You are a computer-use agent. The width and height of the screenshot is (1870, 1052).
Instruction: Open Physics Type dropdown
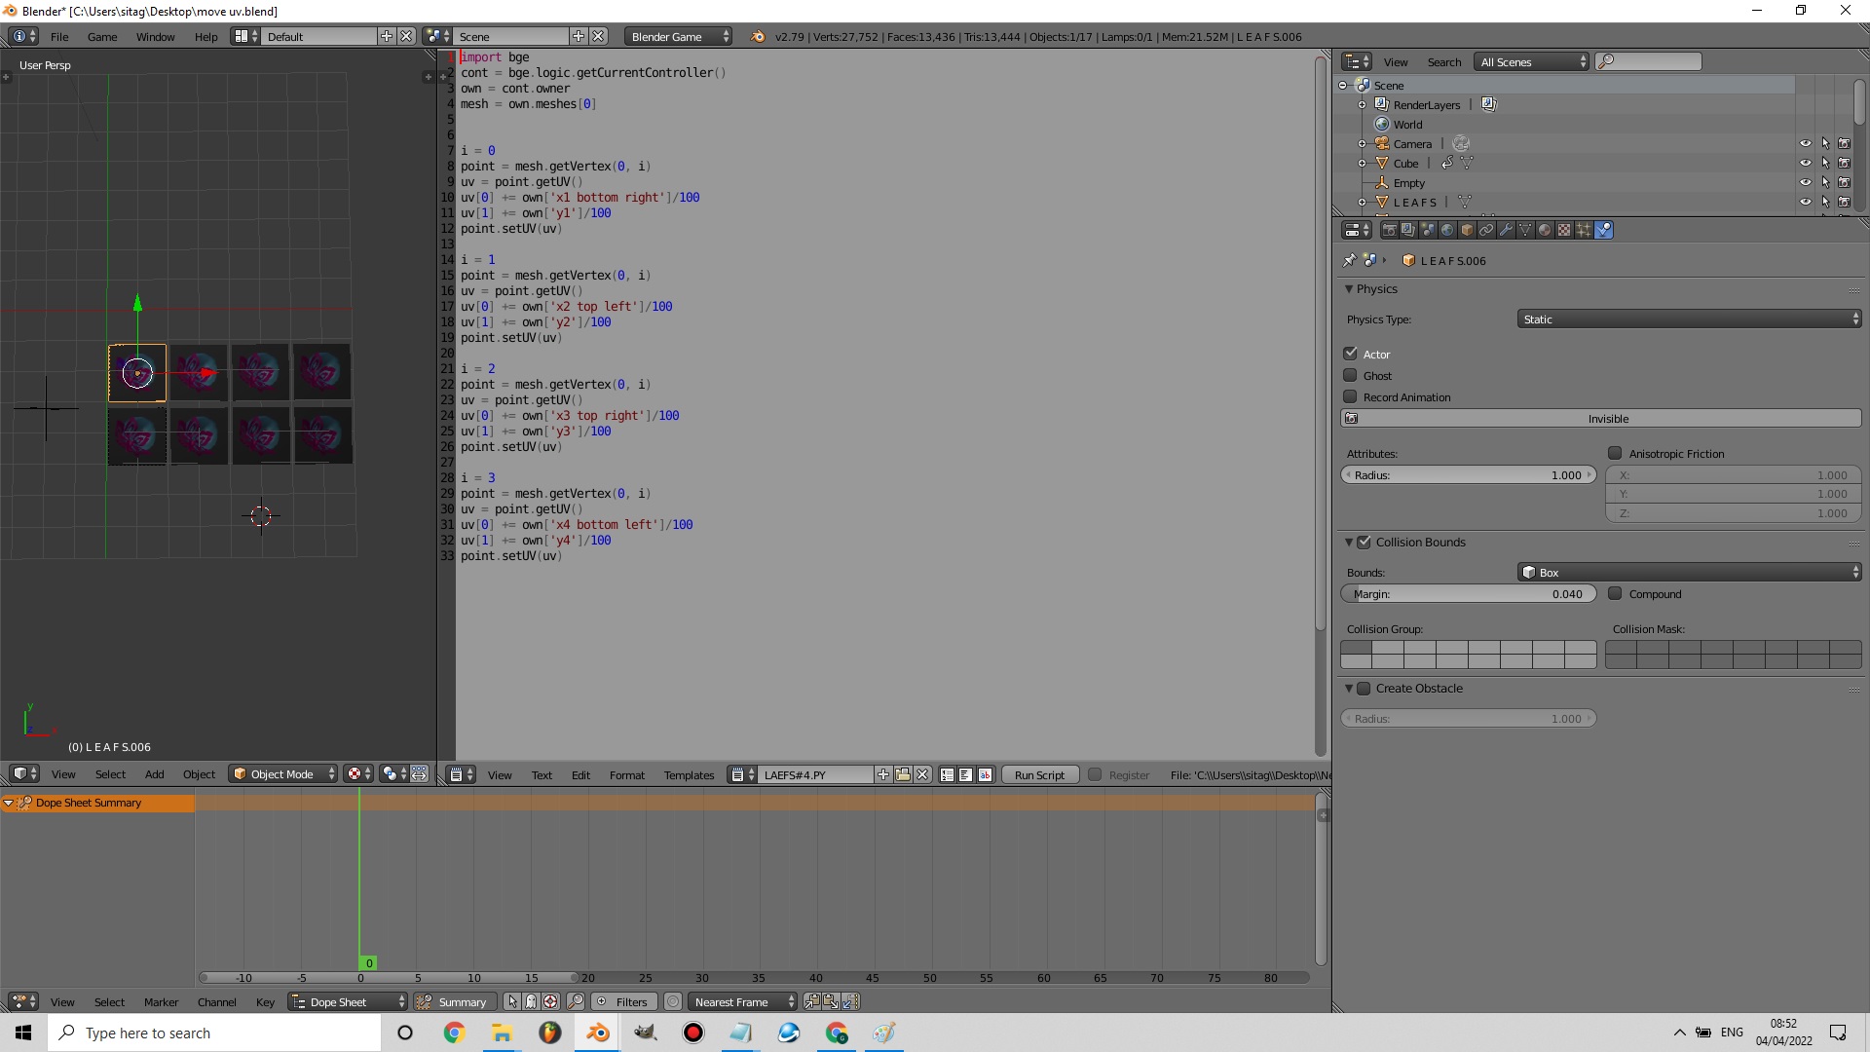[1689, 319]
